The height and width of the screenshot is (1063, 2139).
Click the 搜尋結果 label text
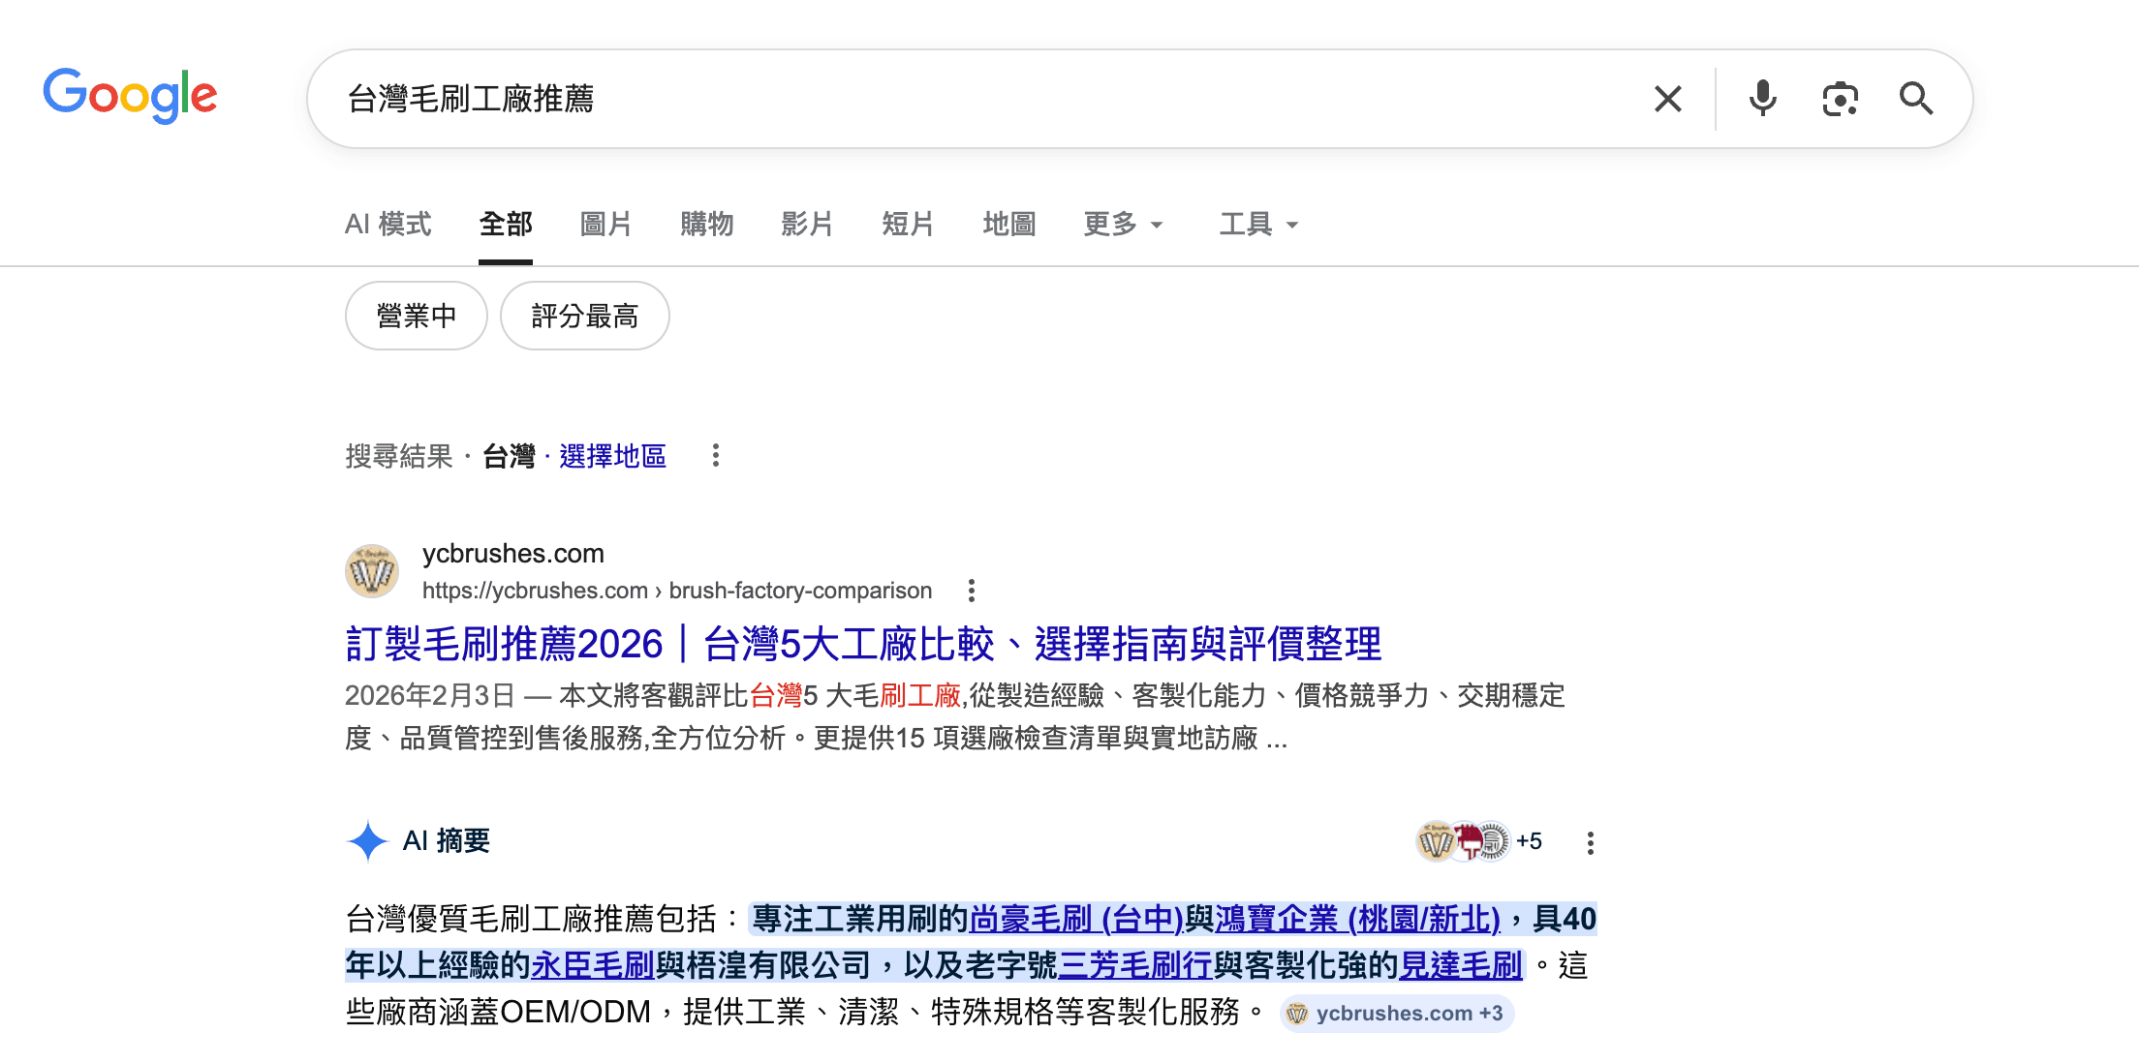399,456
